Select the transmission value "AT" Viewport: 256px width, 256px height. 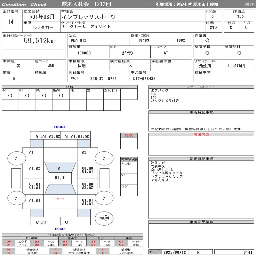(x=166, y=53)
